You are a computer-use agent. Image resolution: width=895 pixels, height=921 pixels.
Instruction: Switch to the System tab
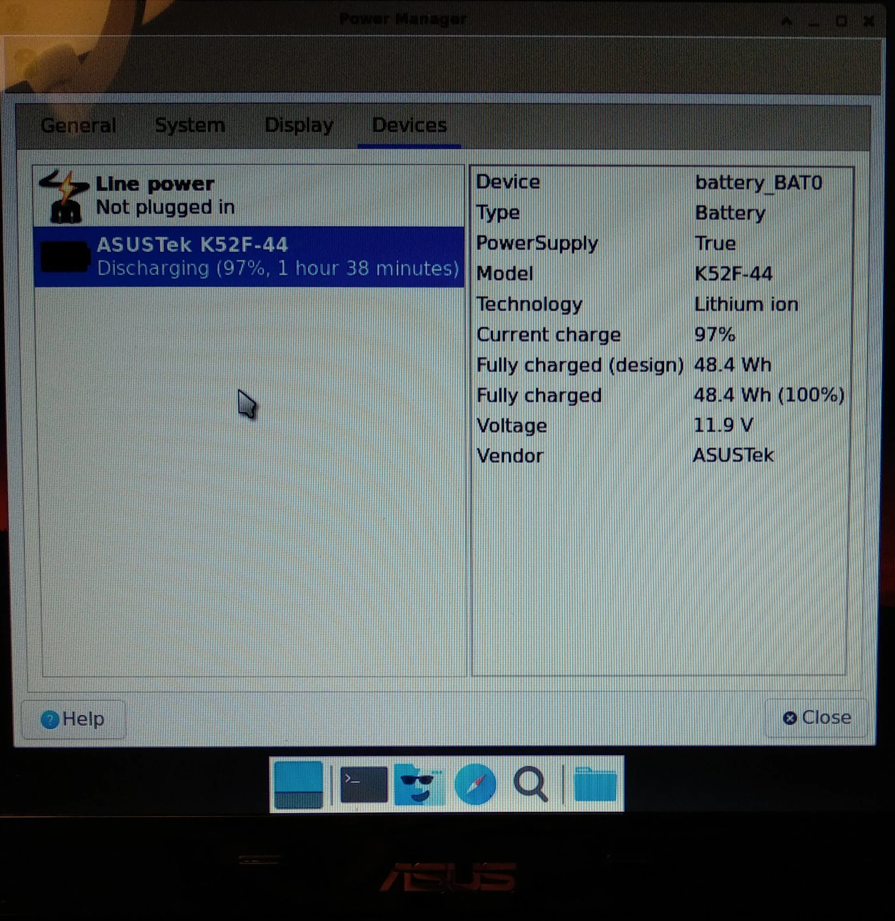[x=190, y=126]
